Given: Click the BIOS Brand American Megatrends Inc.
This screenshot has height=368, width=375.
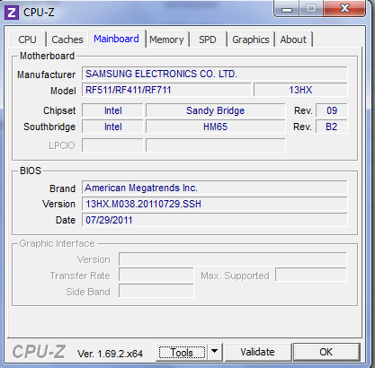Looking at the screenshot, I should point(215,188).
